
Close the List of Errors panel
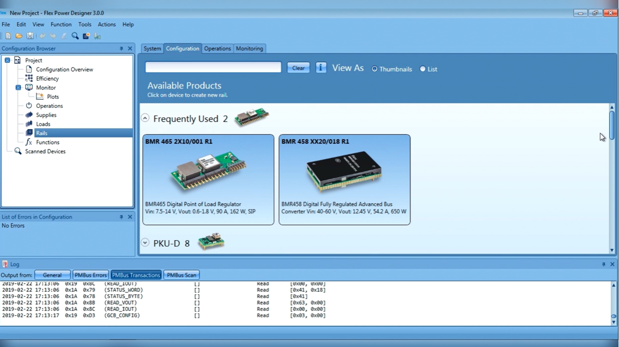tap(130, 217)
